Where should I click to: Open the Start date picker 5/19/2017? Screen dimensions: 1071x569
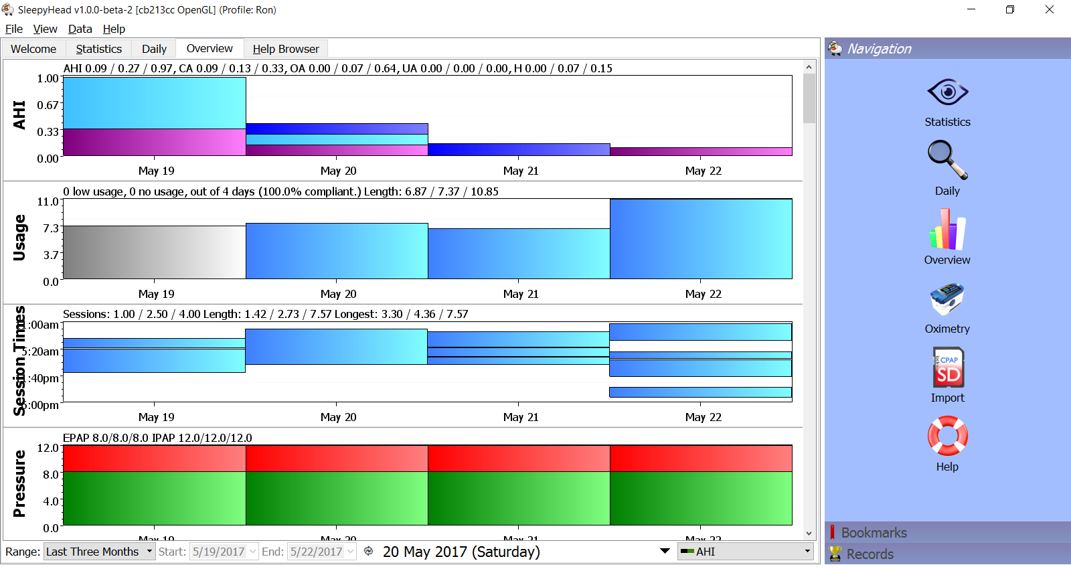pos(224,552)
